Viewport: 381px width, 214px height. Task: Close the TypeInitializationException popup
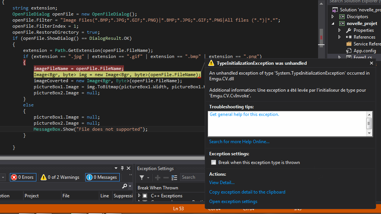[372, 63]
